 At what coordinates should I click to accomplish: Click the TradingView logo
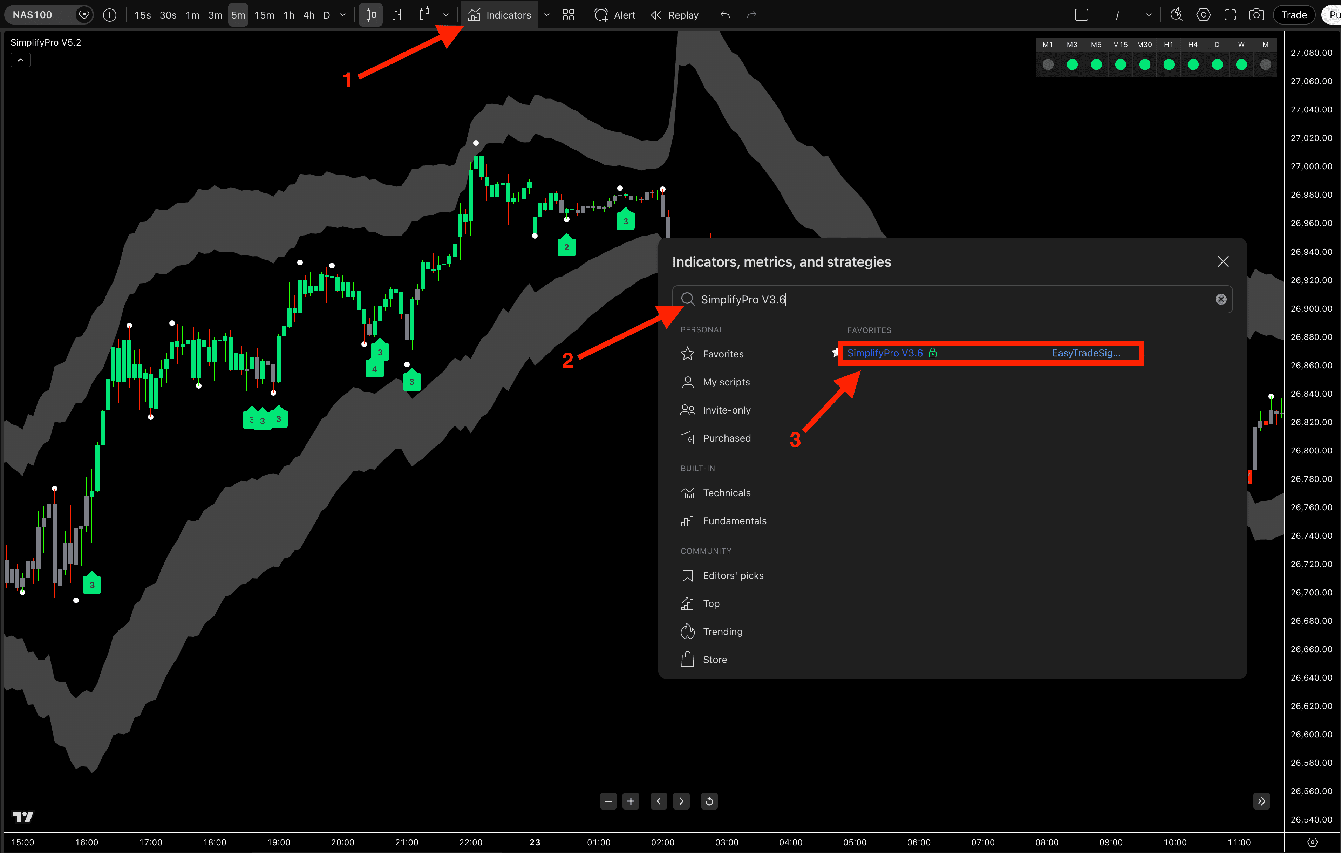pyautogui.click(x=23, y=817)
